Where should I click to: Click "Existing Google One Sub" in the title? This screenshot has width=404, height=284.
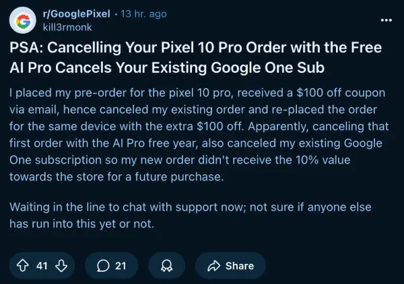click(x=238, y=67)
